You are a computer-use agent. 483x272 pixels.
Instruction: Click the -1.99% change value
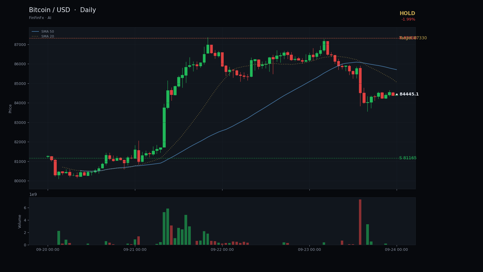click(408, 20)
